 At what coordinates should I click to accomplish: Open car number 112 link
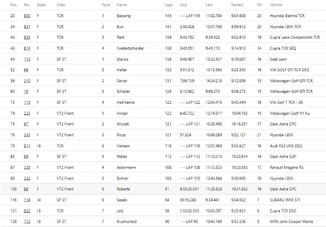coord(27,222)
